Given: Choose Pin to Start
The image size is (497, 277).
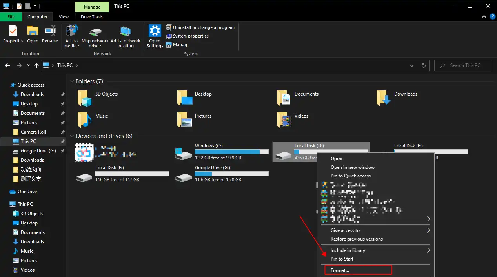Looking at the screenshot, I should tap(342, 259).
